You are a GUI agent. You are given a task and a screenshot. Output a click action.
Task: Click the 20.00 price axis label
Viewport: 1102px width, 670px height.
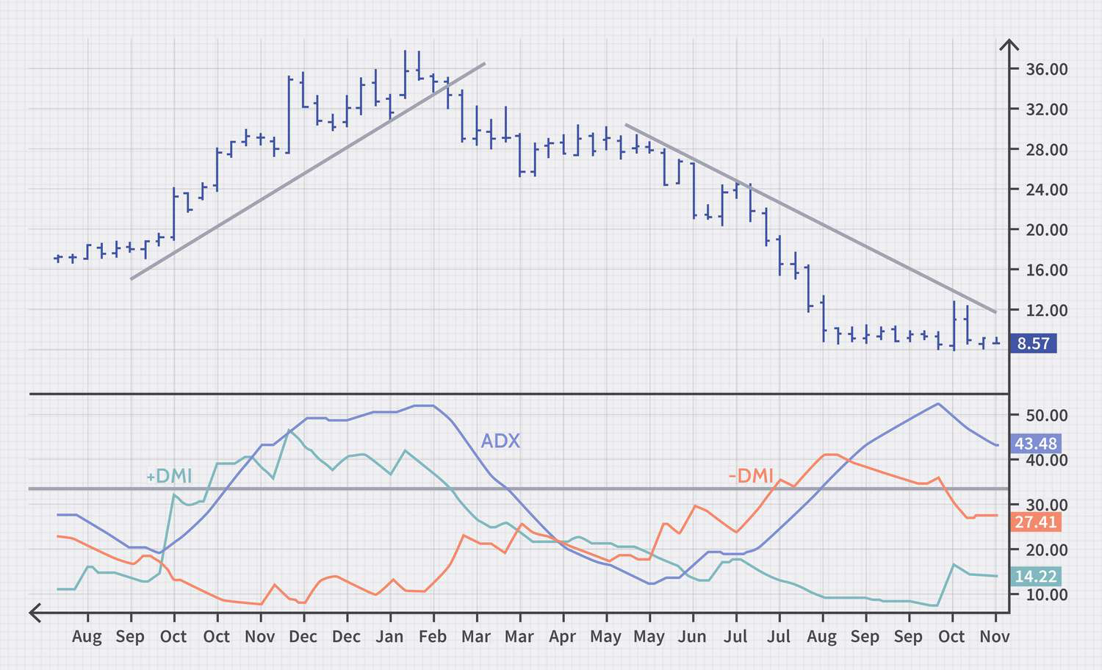coord(1047,230)
